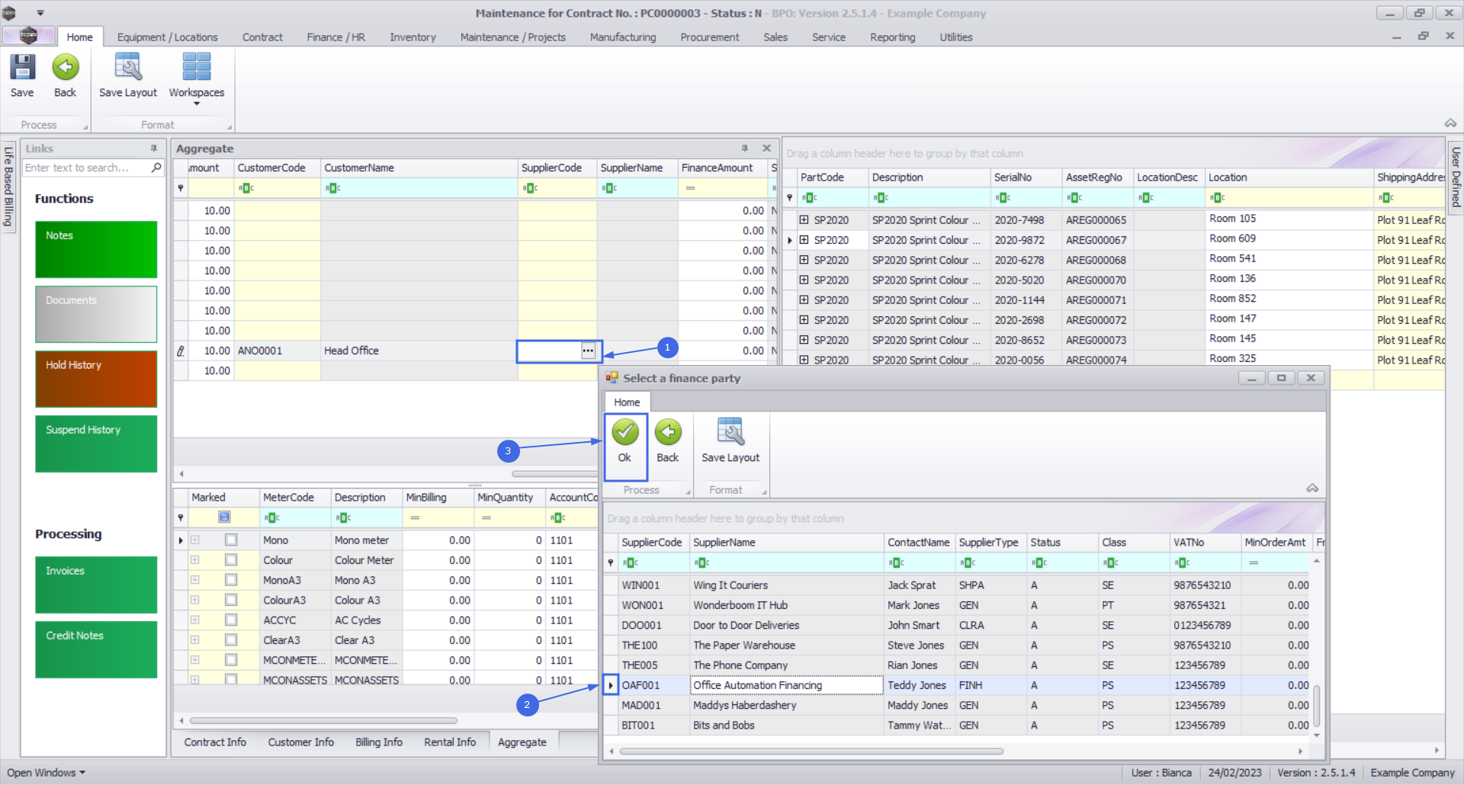Viewport: 1464px width, 785px height.
Task: Click the green Back icon in main ribbon
Action: (x=66, y=68)
